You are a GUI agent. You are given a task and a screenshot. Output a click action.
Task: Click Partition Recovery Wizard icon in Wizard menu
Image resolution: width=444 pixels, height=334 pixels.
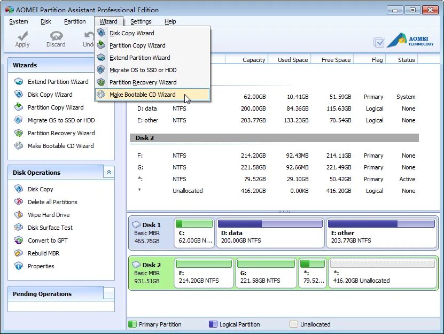click(101, 82)
